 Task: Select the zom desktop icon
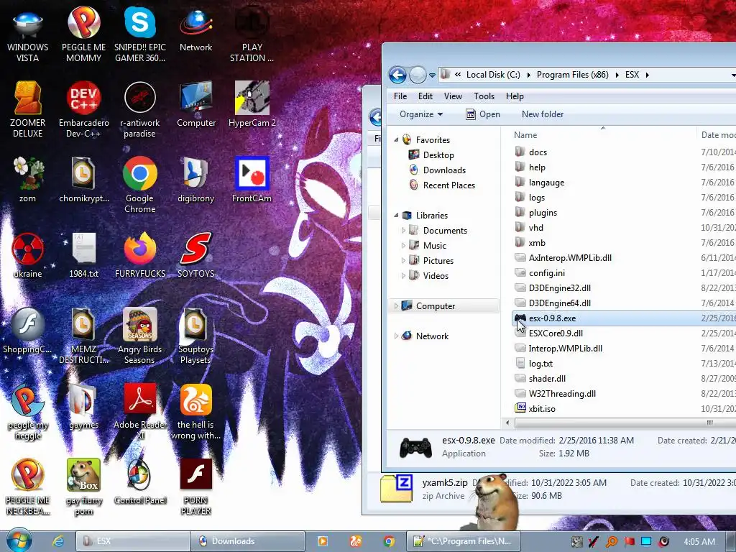tap(27, 179)
